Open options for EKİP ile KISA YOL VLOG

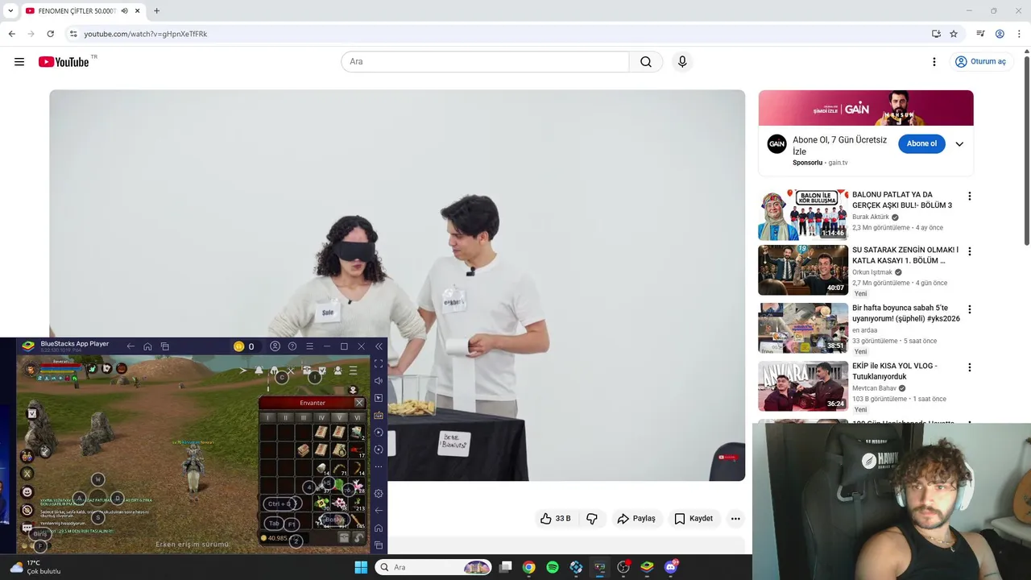point(970,367)
